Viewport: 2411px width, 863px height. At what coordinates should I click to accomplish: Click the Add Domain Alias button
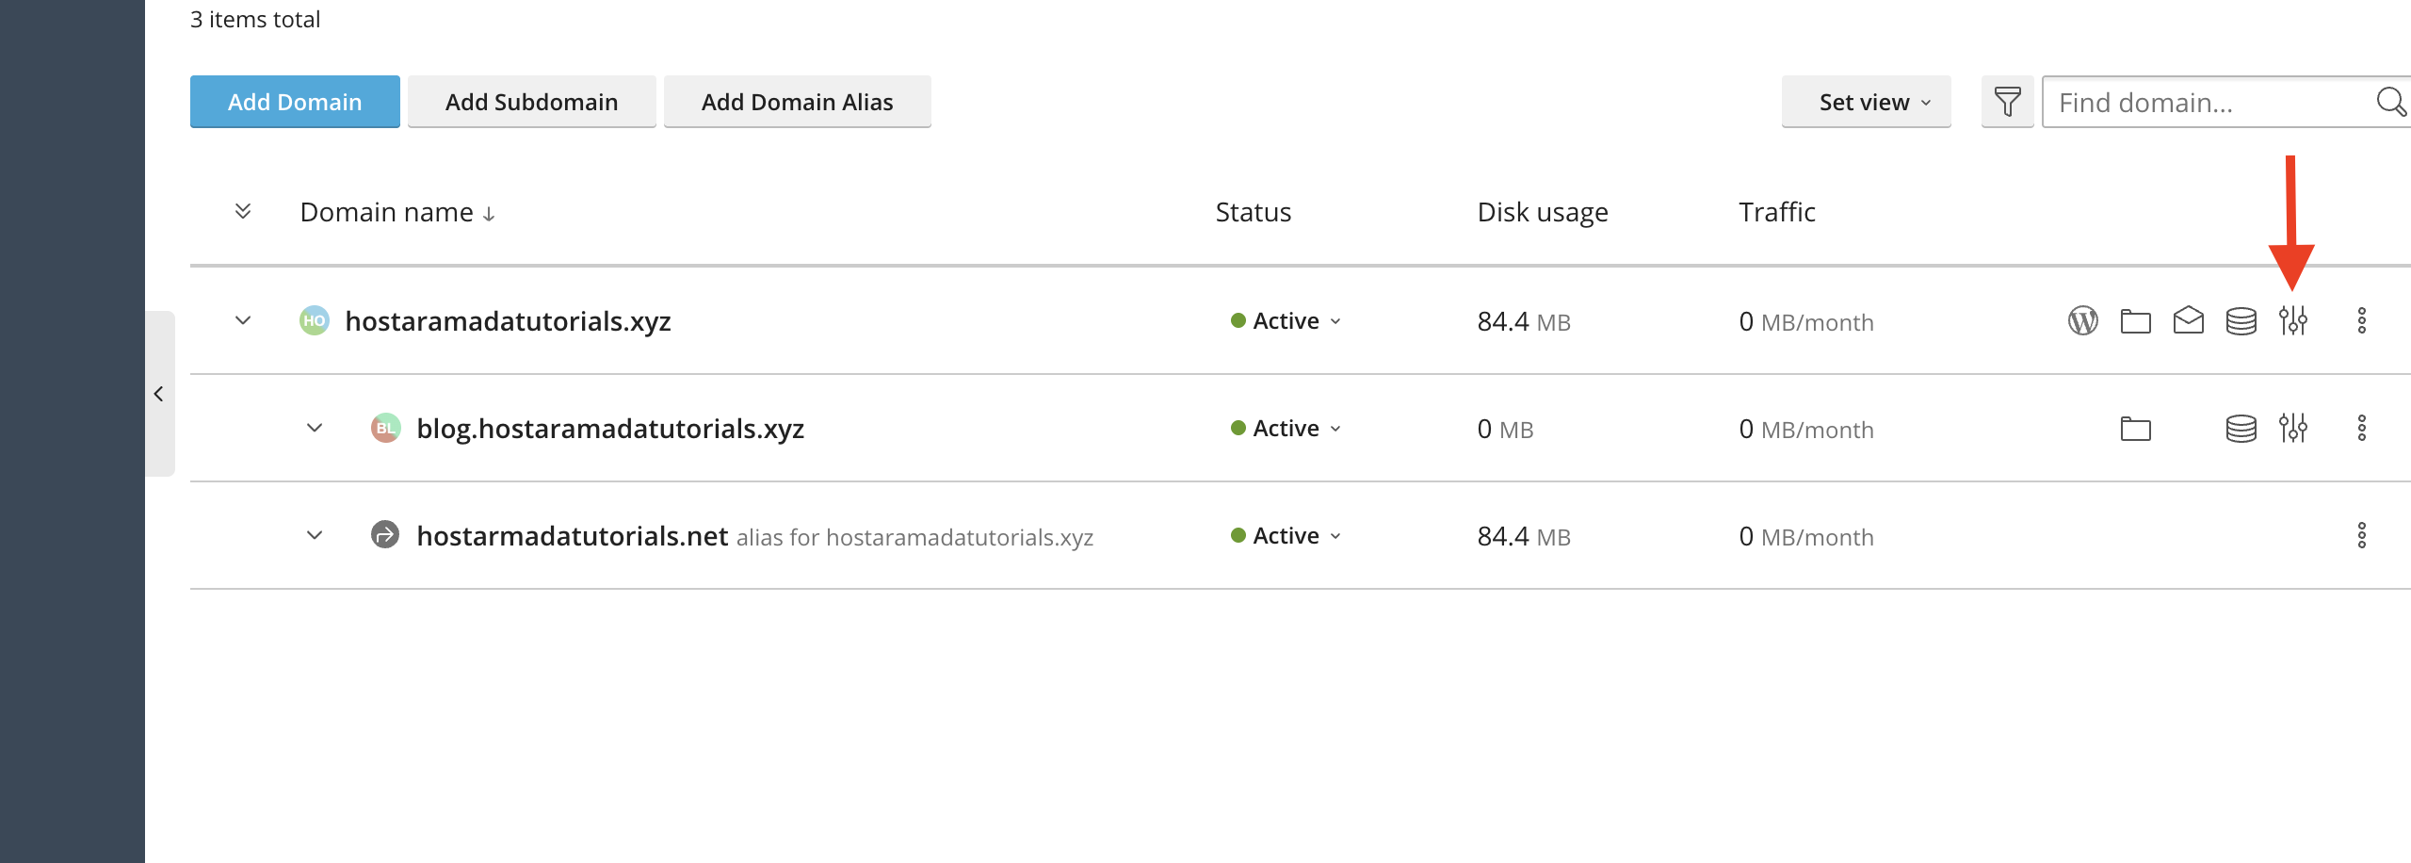(797, 102)
